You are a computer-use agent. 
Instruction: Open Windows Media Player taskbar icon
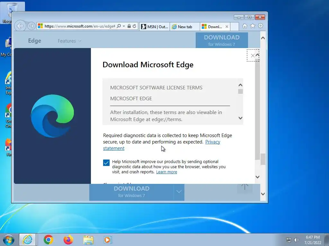(x=108, y=240)
